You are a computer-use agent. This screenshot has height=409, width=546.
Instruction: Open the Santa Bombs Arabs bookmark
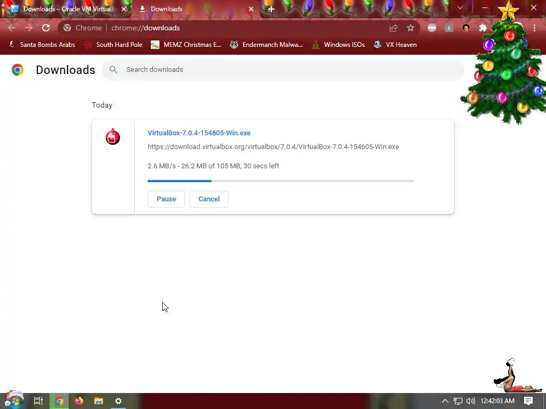point(42,45)
